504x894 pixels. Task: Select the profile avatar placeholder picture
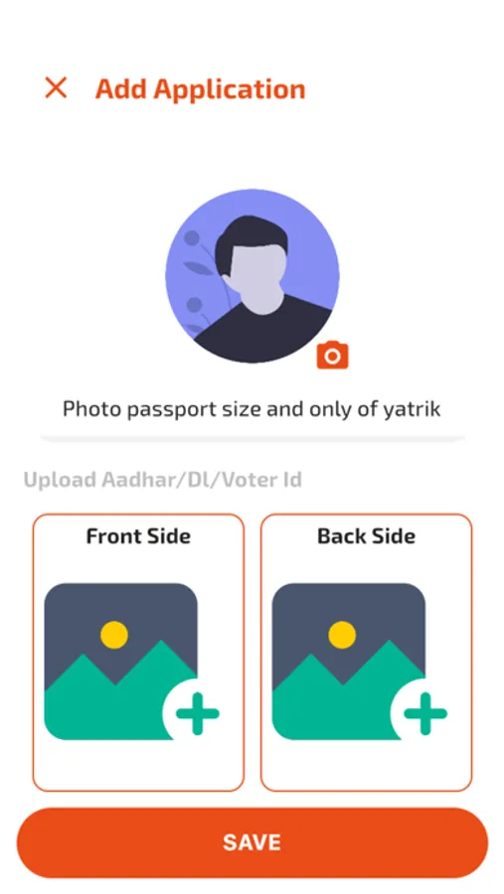click(252, 276)
